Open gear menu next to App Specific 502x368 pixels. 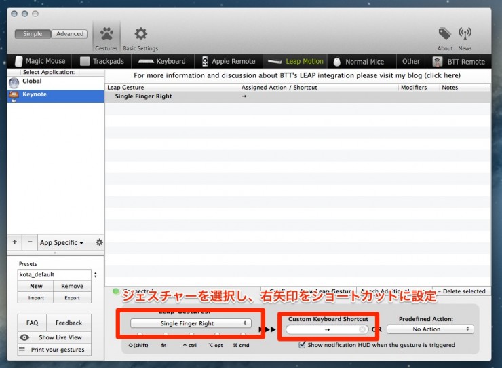click(x=99, y=242)
